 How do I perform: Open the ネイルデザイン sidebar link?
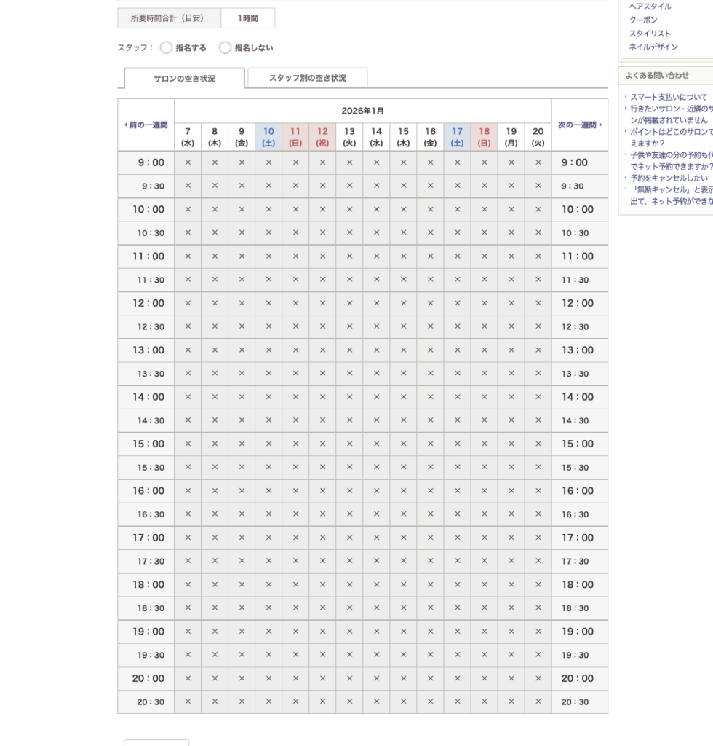point(653,47)
